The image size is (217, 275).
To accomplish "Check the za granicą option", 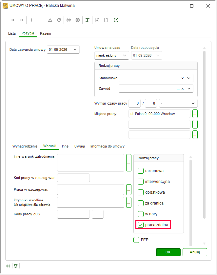I will click(x=141, y=203).
